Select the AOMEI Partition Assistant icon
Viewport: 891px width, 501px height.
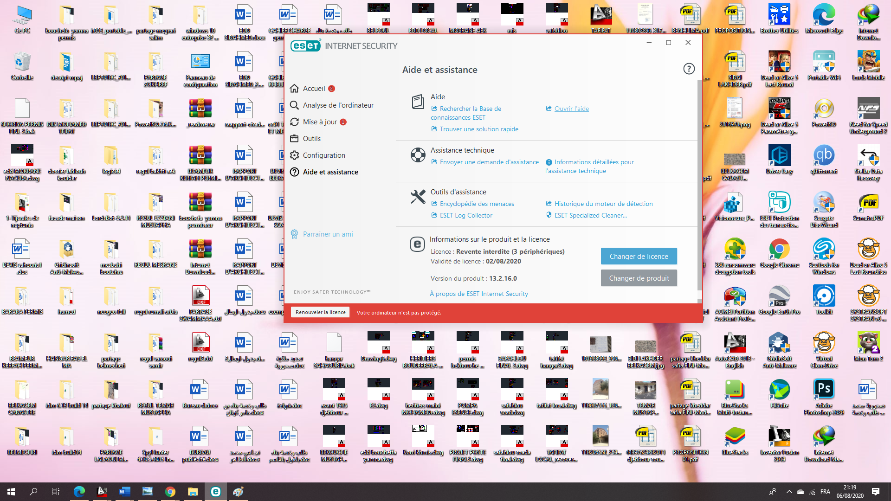point(735,303)
